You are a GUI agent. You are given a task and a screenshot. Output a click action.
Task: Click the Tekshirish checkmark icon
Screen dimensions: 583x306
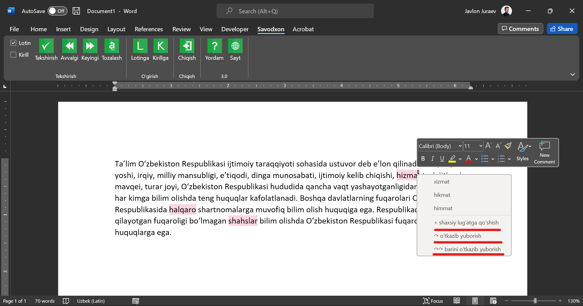point(46,46)
